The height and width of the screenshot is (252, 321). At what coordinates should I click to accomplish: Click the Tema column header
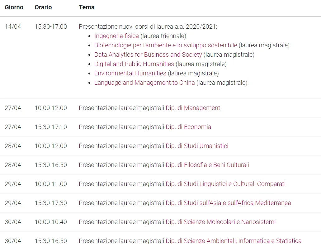pos(87,7)
